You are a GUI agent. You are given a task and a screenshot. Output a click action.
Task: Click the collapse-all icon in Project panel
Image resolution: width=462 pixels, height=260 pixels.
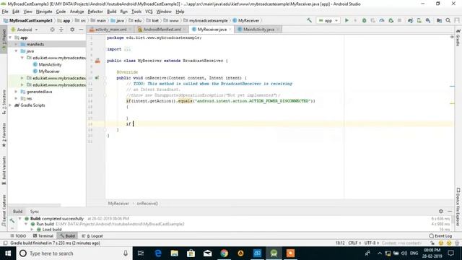point(61,30)
